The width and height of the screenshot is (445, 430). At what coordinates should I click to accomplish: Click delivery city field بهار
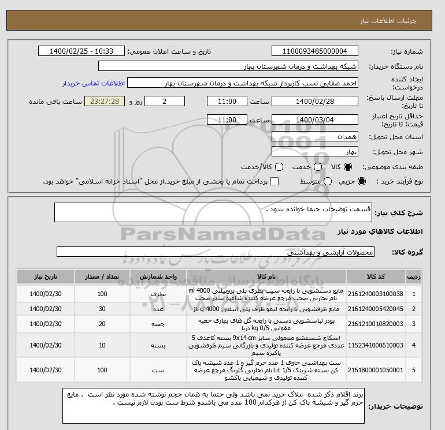point(315,151)
